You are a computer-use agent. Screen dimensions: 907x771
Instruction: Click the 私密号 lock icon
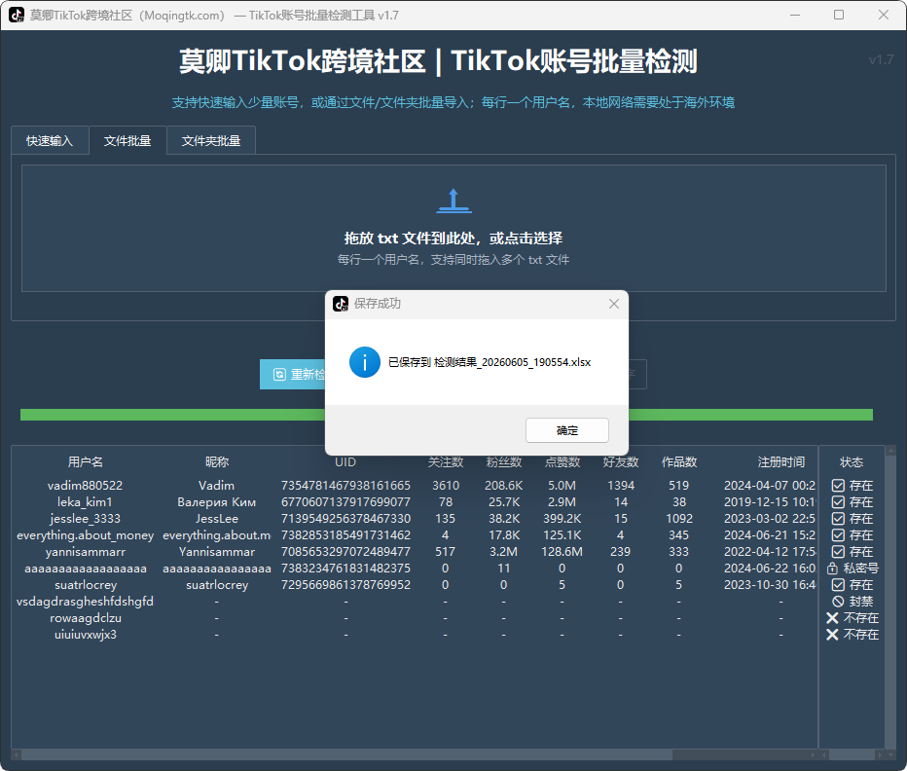(x=832, y=569)
